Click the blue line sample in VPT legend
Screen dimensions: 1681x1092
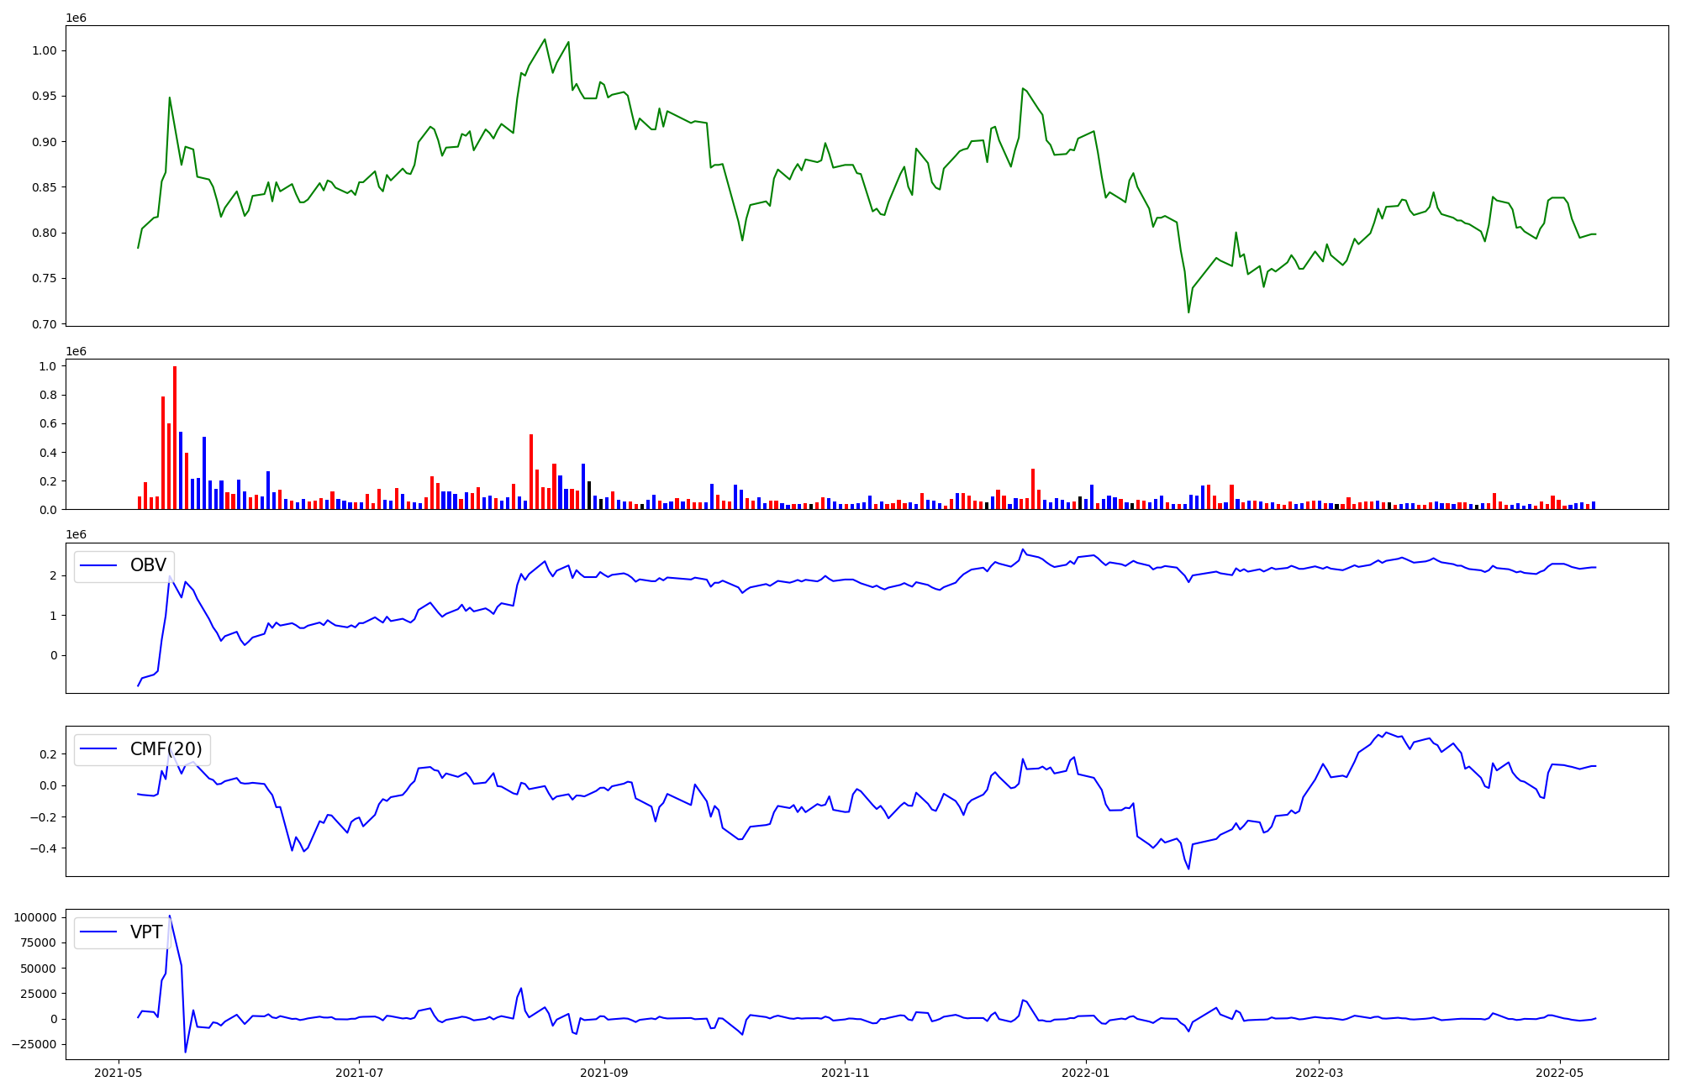[97, 932]
